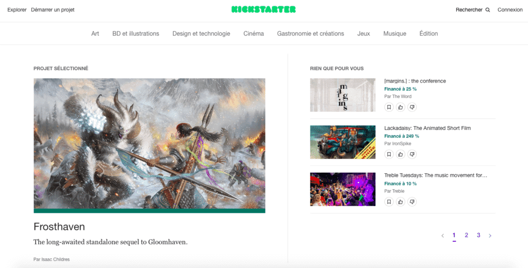The image size is (528, 268).
Task: Thumbs up the Treble Tuesdays project
Action: pos(400,202)
